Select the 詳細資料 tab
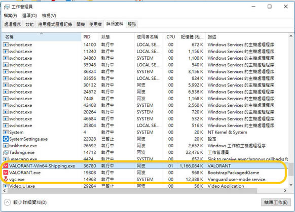 pyautogui.click(x=115, y=24)
